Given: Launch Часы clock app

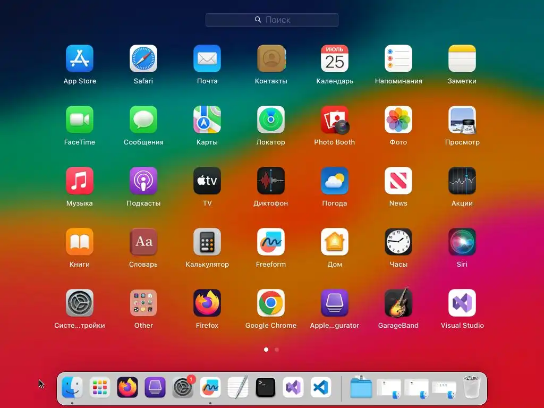Looking at the screenshot, I should click(x=398, y=242).
